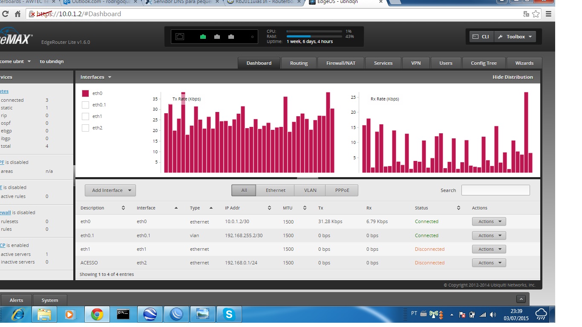Open the Add Interface dropdown
The width and height of the screenshot is (582, 327).
pyautogui.click(x=110, y=190)
